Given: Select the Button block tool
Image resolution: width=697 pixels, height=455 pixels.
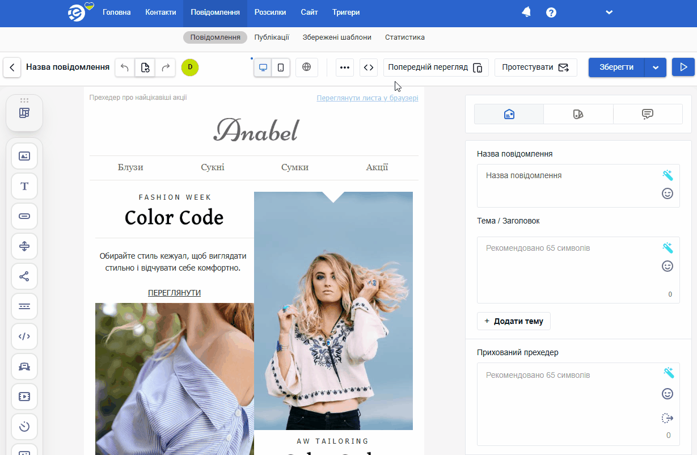Looking at the screenshot, I should point(24,216).
